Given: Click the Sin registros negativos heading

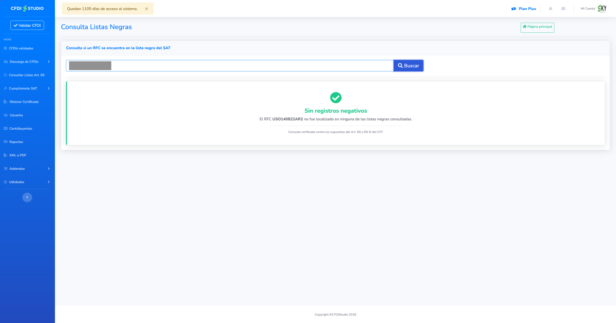Looking at the screenshot, I should [x=336, y=111].
